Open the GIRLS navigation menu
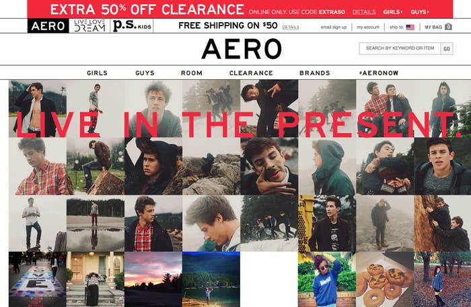This screenshot has height=307, width=471. (97, 73)
